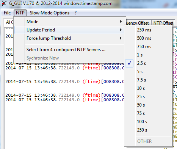Image resolution: width=177 pixels, height=149 pixels.
Task: Click the greyed-out Sychronize Now entry
Action: (69, 58)
